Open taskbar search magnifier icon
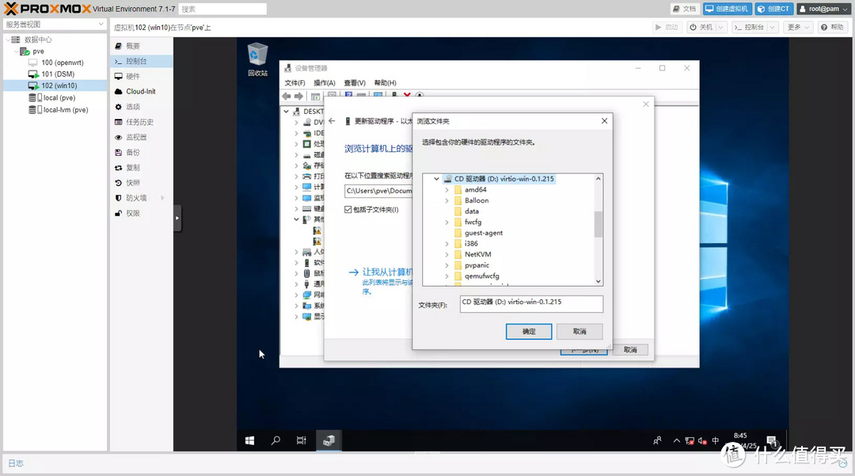The width and height of the screenshot is (855, 476). point(275,440)
